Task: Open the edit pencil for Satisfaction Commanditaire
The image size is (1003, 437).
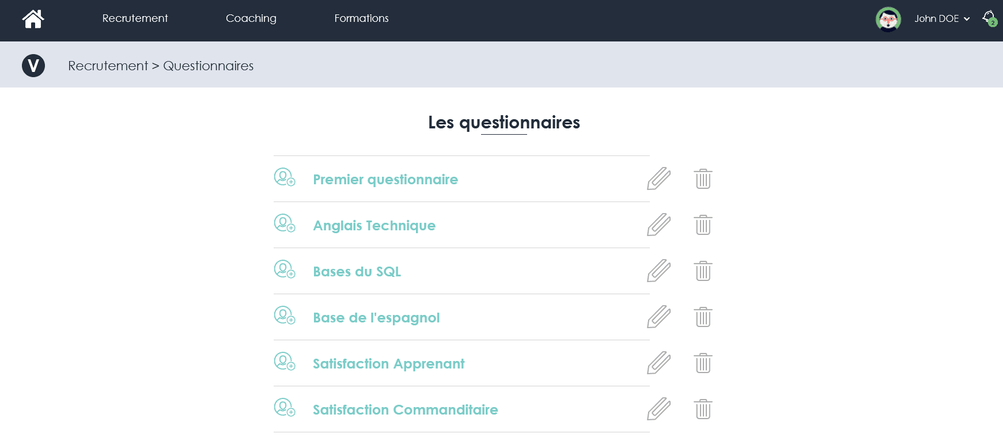Action: [x=658, y=409]
